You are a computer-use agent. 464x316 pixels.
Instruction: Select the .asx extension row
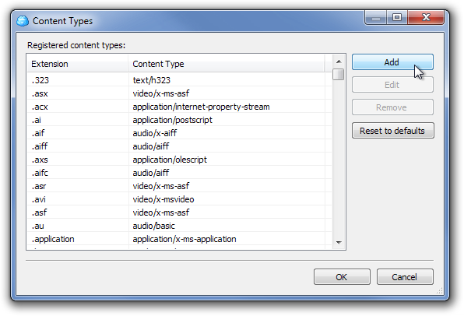point(179,93)
